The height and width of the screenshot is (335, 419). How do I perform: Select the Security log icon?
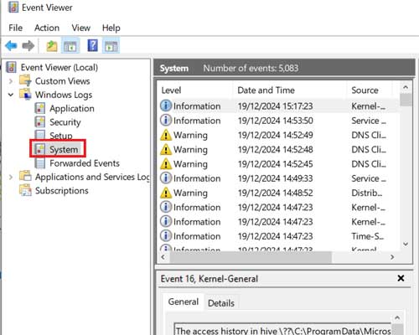pos(40,122)
